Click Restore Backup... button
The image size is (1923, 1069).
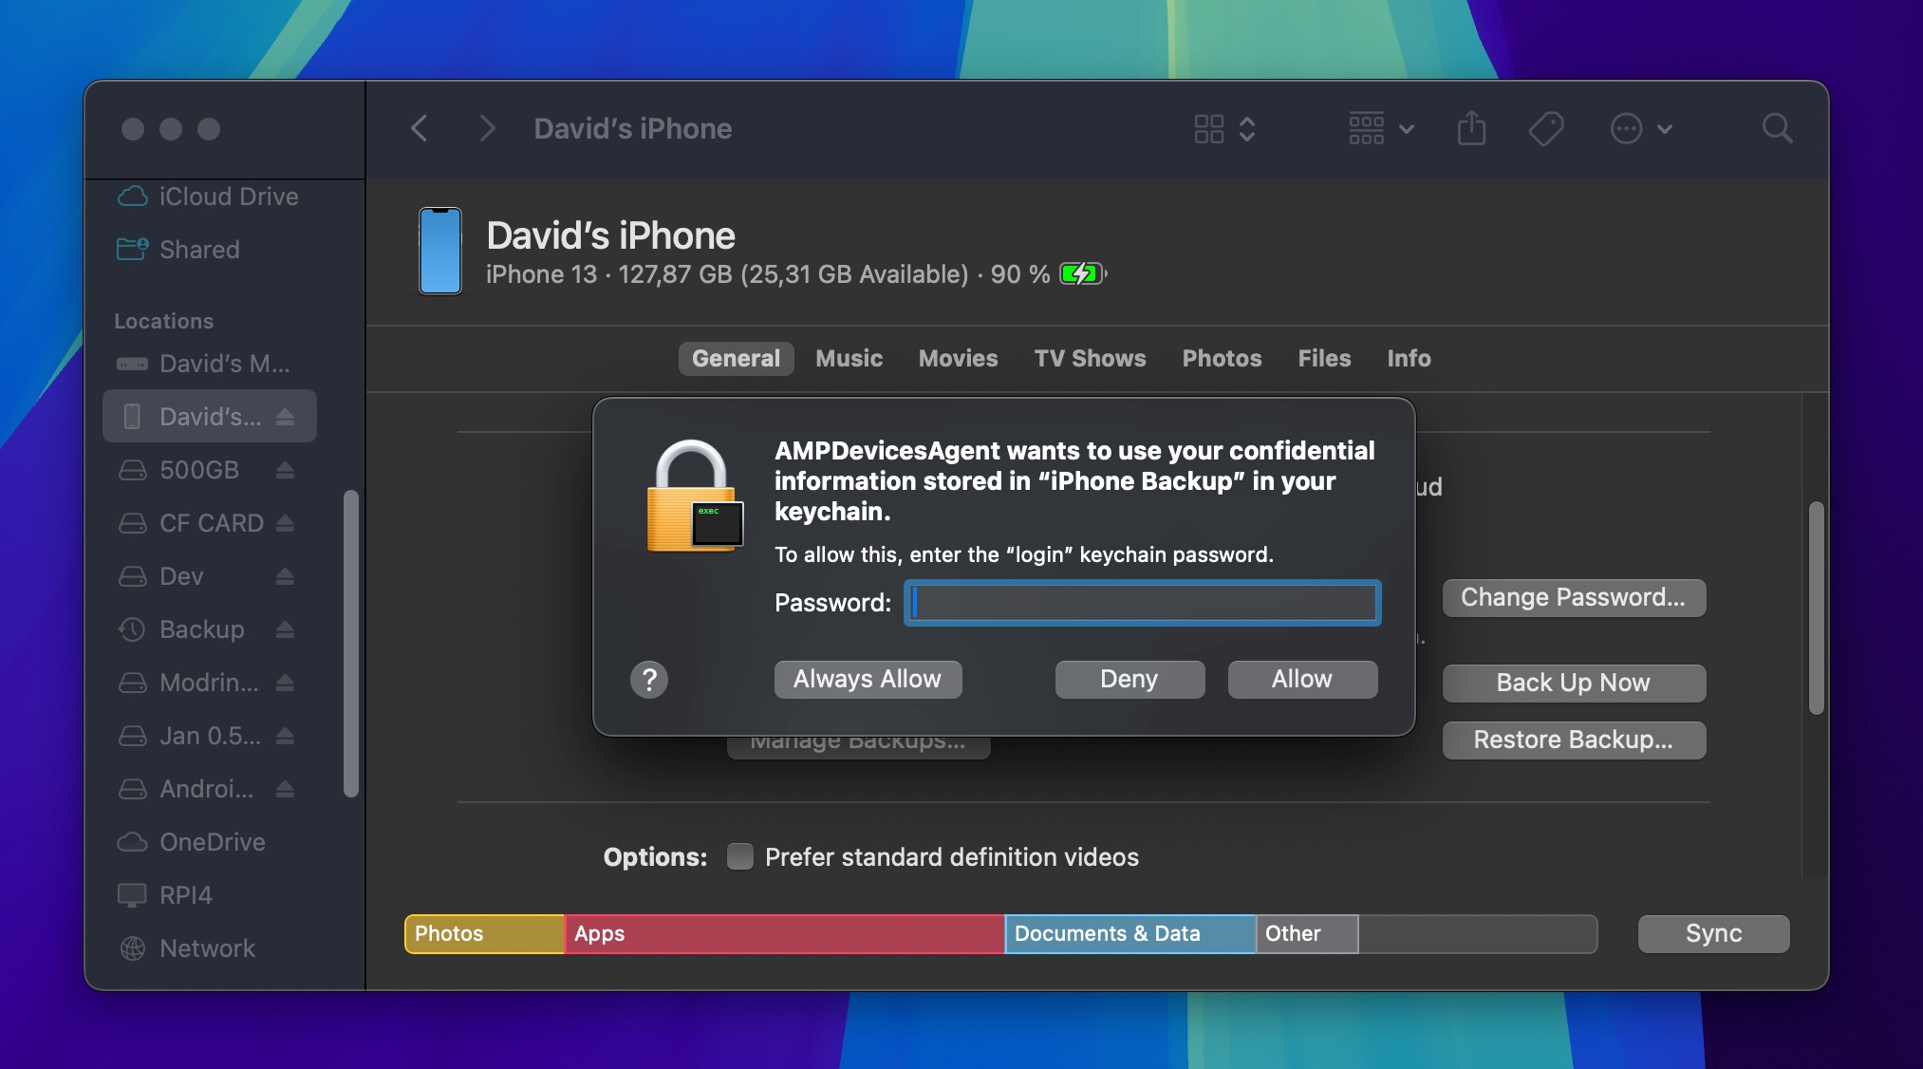click(x=1574, y=740)
